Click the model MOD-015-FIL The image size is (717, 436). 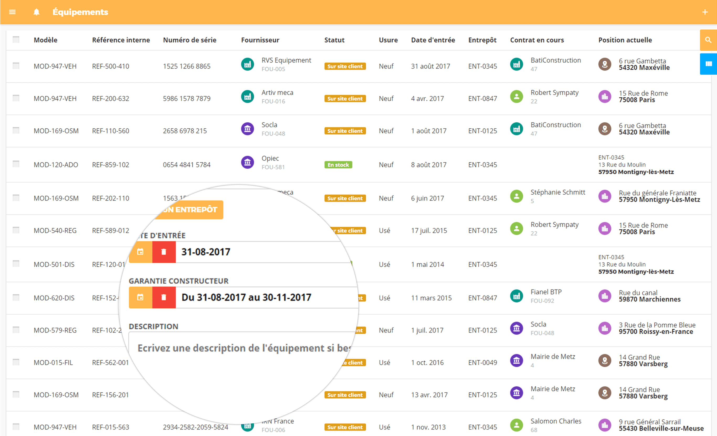[x=53, y=363]
